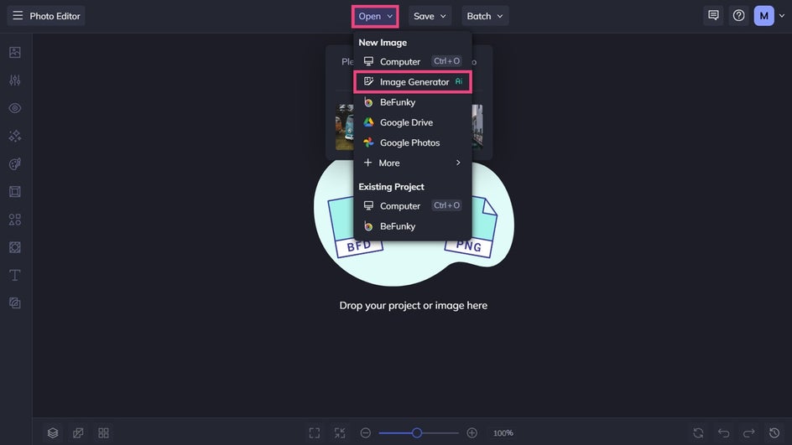792x445 pixels.
Task: Adjust the zoom slider handle
Action: [417, 433]
